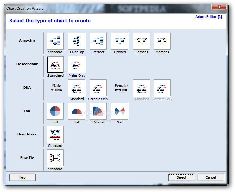Viewport: 235px width, 192px height.
Task: Choose the Father's ancestor chart icon
Action: coord(142,41)
